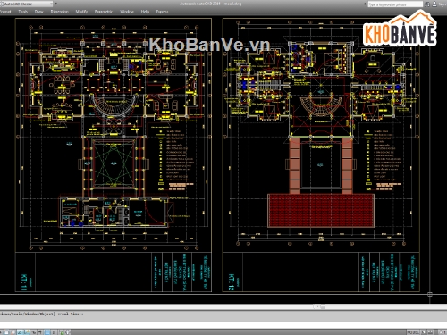Open the Parametric menu
Screen dimensions: 447x335
[x=104, y=12]
